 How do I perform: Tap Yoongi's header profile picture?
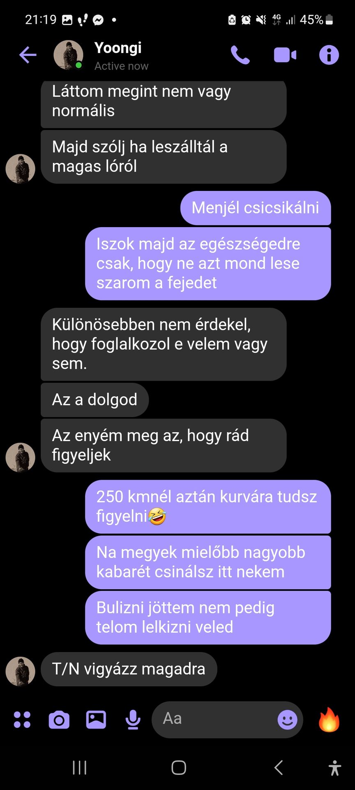pos(68,55)
